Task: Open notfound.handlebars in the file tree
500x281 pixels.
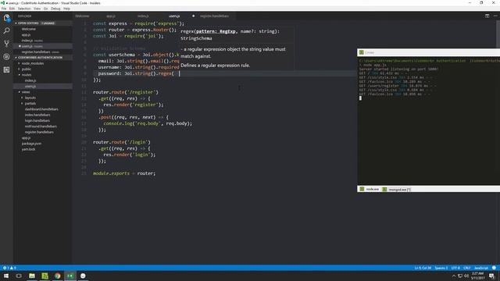Action: [41, 126]
